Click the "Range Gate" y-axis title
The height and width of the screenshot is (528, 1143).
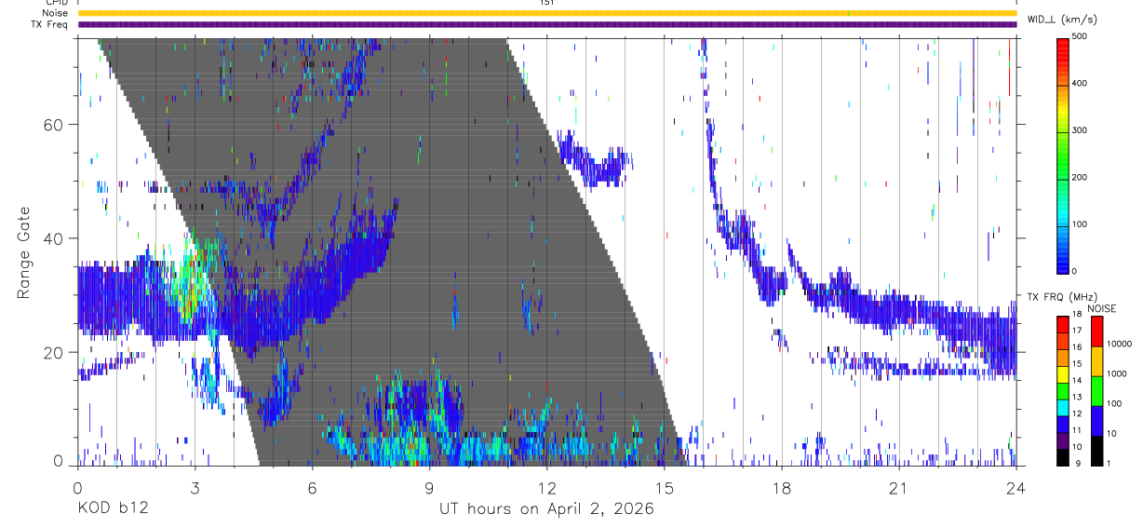coord(25,253)
